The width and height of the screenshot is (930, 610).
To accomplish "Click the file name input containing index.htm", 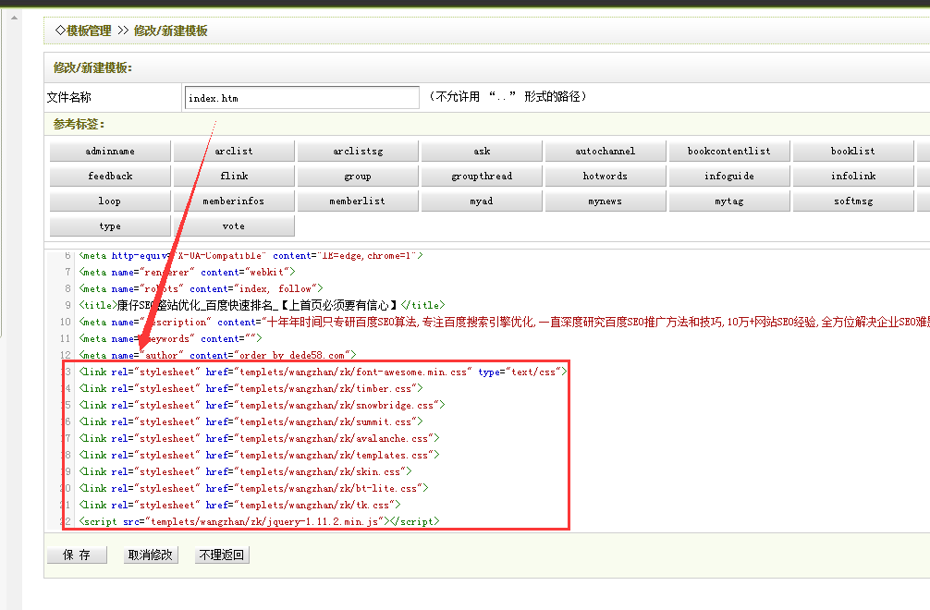I will (302, 98).
